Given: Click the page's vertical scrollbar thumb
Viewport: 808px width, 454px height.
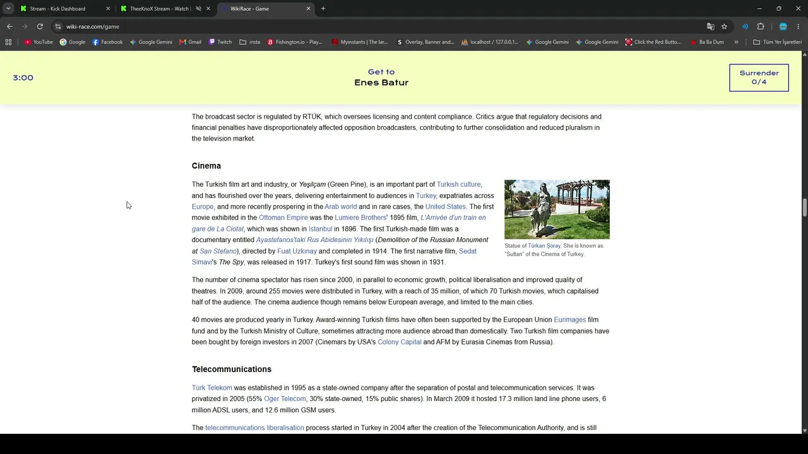Looking at the screenshot, I should pos(804,207).
